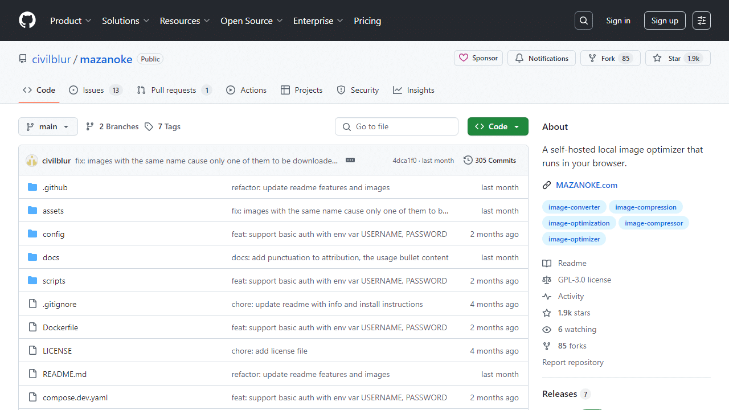Expand commit message with the ellipsis icon
Image resolution: width=729 pixels, height=410 pixels.
pos(350,161)
